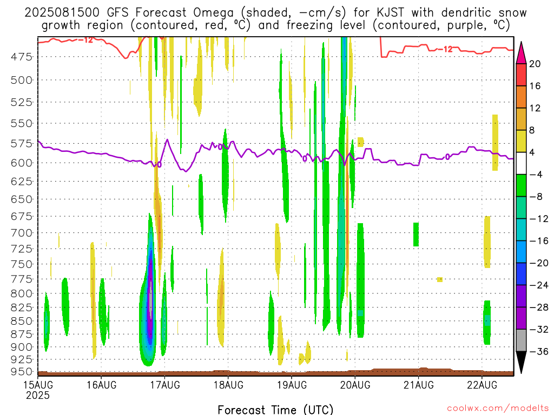This screenshot has width=554, height=415.
Task: Click the red -12 contour label near 15AUG
Action: coord(85,40)
